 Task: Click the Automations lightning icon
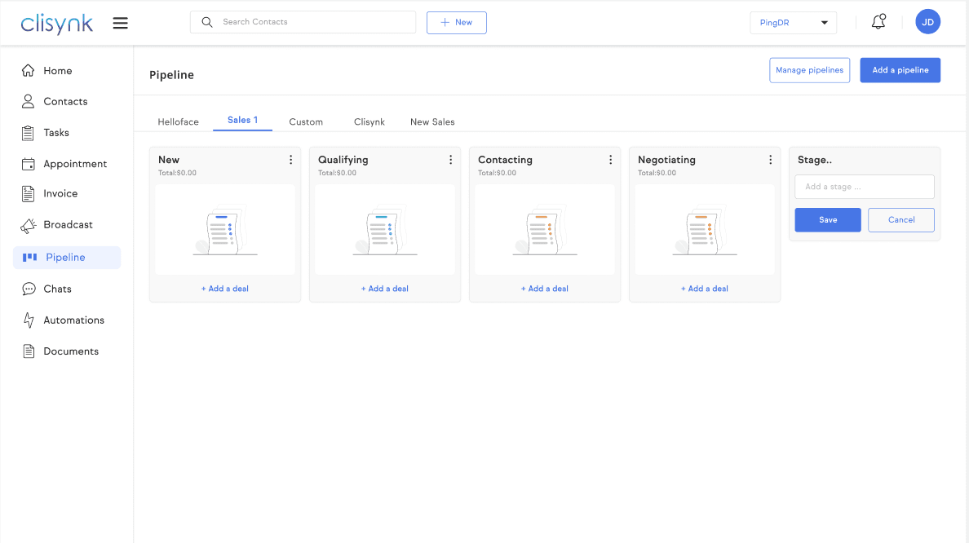pyautogui.click(x=29, y=320)
